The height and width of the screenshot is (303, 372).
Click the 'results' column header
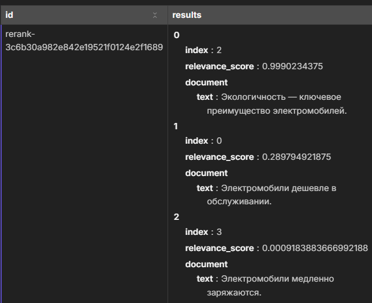pyautogui.click(x=187, y=15)
